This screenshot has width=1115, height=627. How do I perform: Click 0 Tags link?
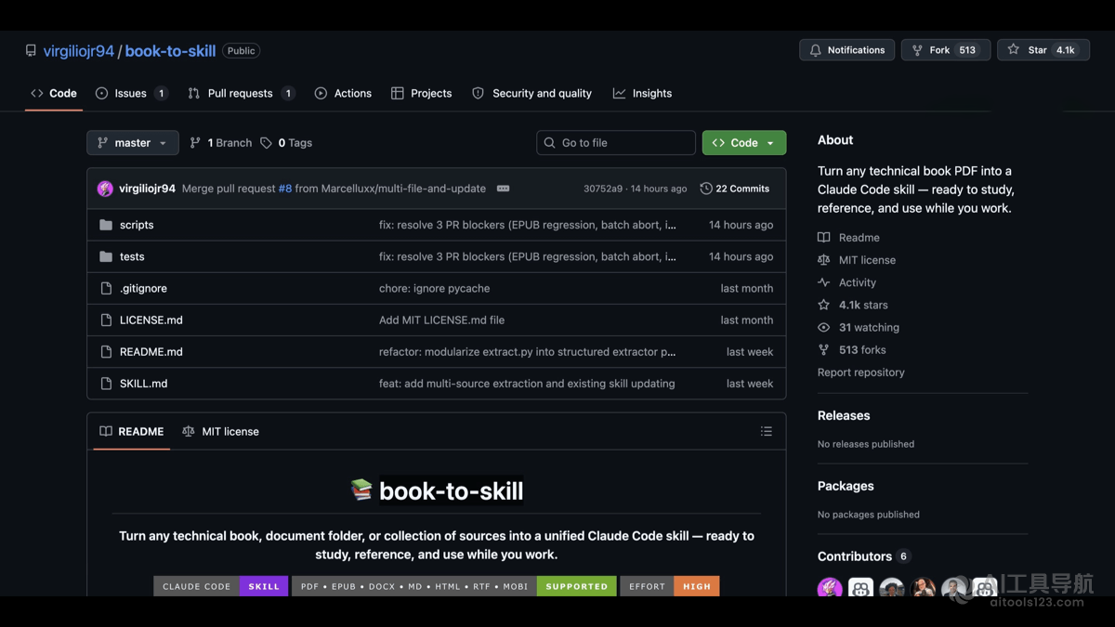coord(286,143)
